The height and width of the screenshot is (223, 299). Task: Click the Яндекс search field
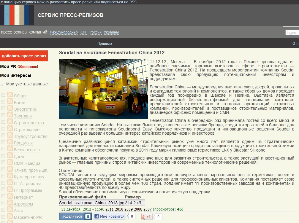click(x=292, y=33)
